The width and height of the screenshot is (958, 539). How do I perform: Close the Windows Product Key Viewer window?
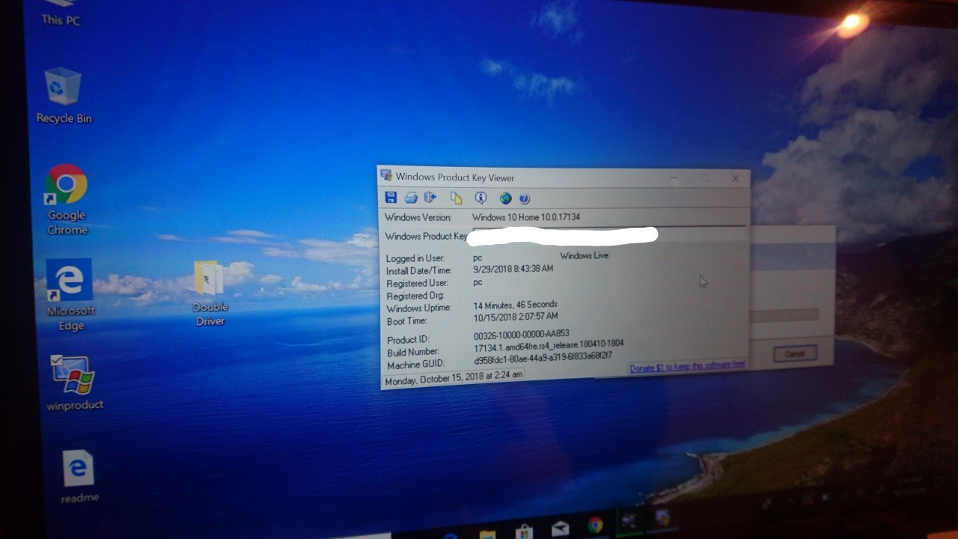point(735,178)
